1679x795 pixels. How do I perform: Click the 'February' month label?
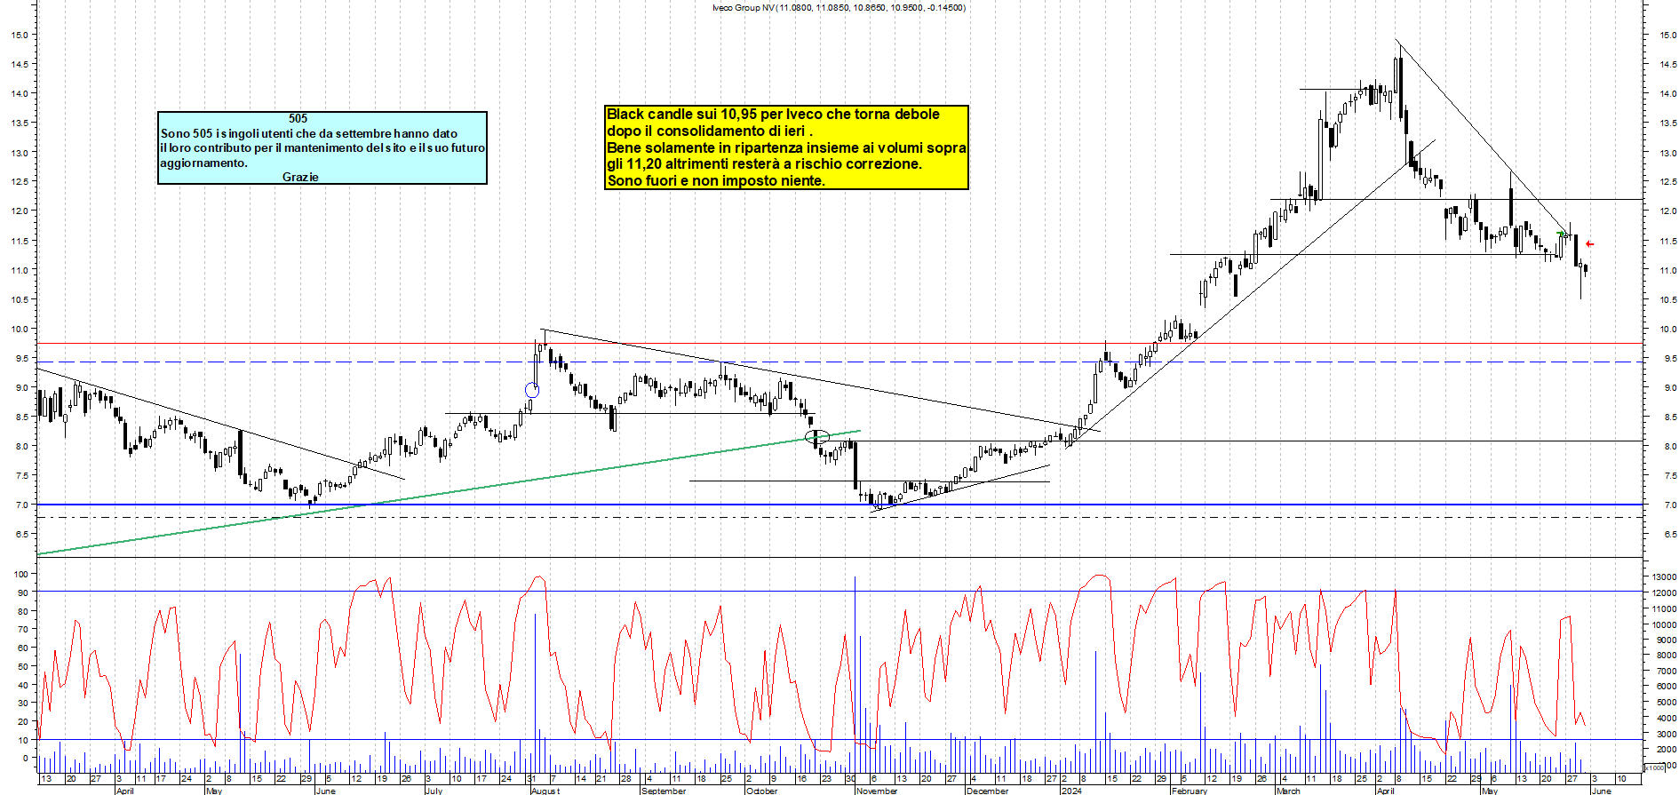pos(1190,791)
